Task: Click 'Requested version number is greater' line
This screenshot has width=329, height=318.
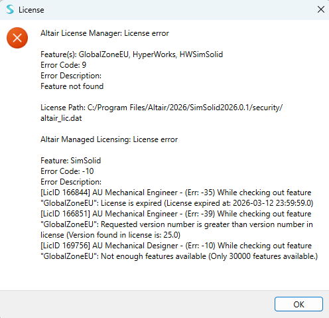Action: 176,224
